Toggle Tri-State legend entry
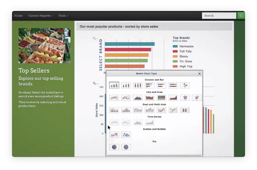The image size is (257, 170). pos(182,62)
